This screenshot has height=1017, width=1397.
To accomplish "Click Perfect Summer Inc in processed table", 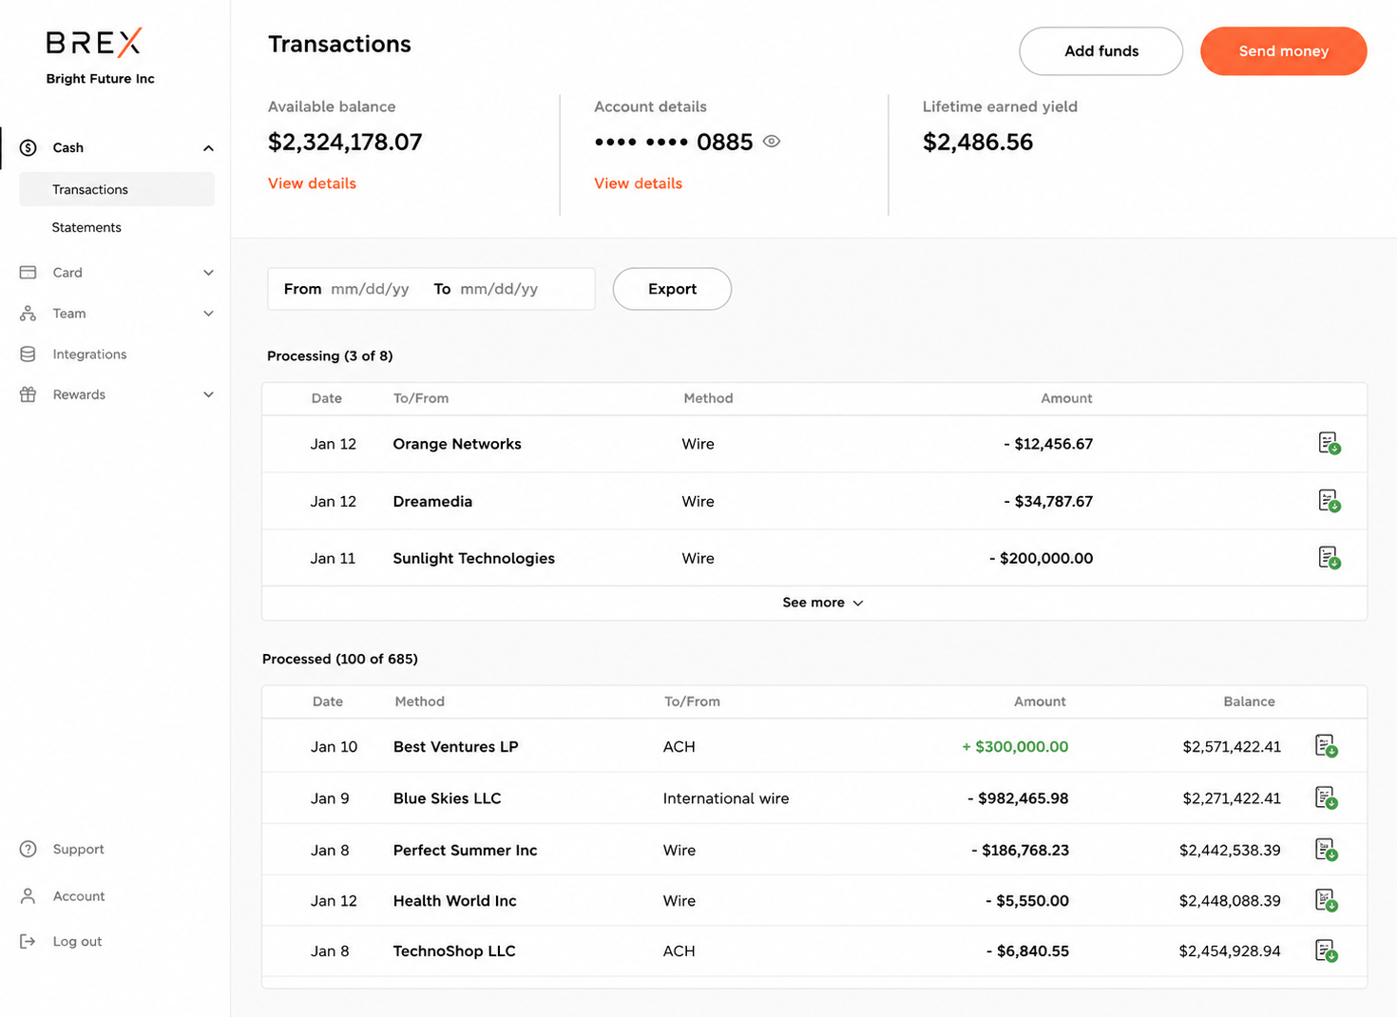I will coord(465,851).
